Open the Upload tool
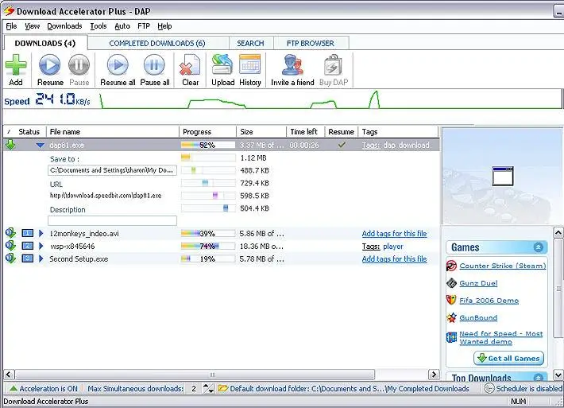This screenshot has height=408, width=564. 222,66
